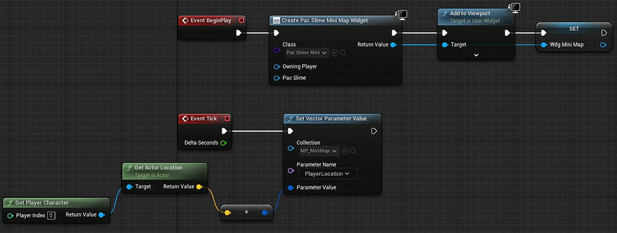Click Return Value pin on Get Player Character
The image size is (617, 233).
click(101, 215)
